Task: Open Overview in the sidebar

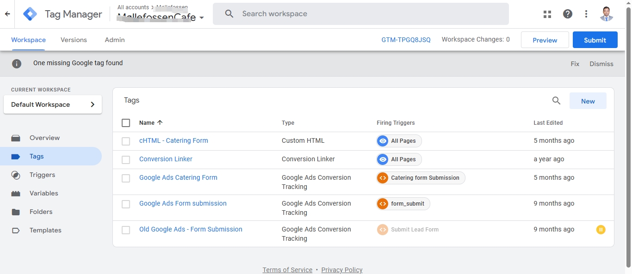Action: [51, 138]
